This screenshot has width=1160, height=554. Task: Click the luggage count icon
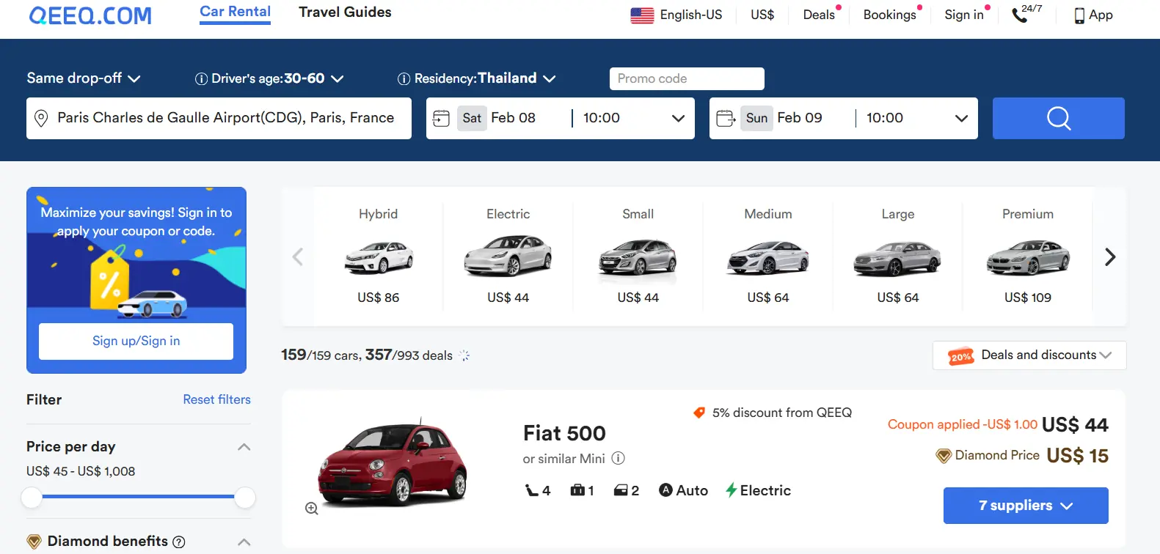coord(577,490)
